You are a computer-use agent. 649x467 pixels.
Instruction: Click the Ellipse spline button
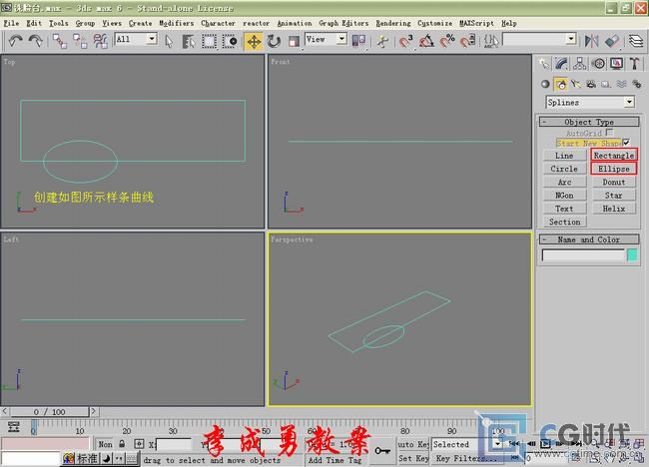pyautogui.click(x=614, y=169)
